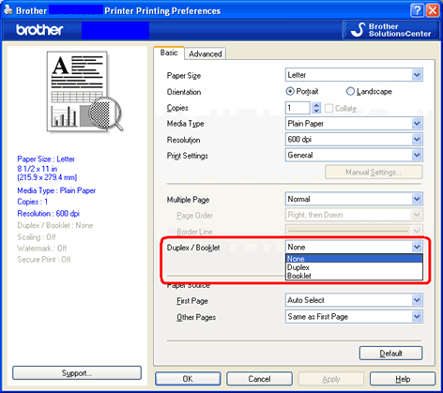Viewport: 443px width, 393px height.
Task: Click 'Watermark : Off' summary text
Action: pos(42,249)
